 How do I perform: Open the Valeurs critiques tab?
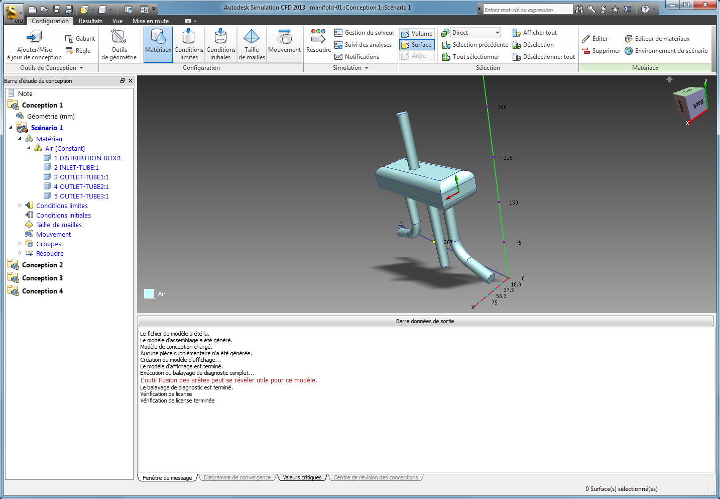point(302,477)
